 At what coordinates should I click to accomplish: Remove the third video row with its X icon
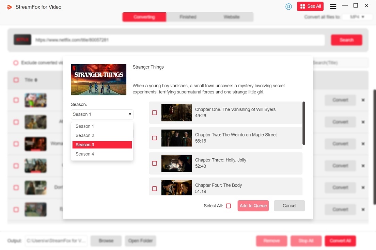pos(363,144)
